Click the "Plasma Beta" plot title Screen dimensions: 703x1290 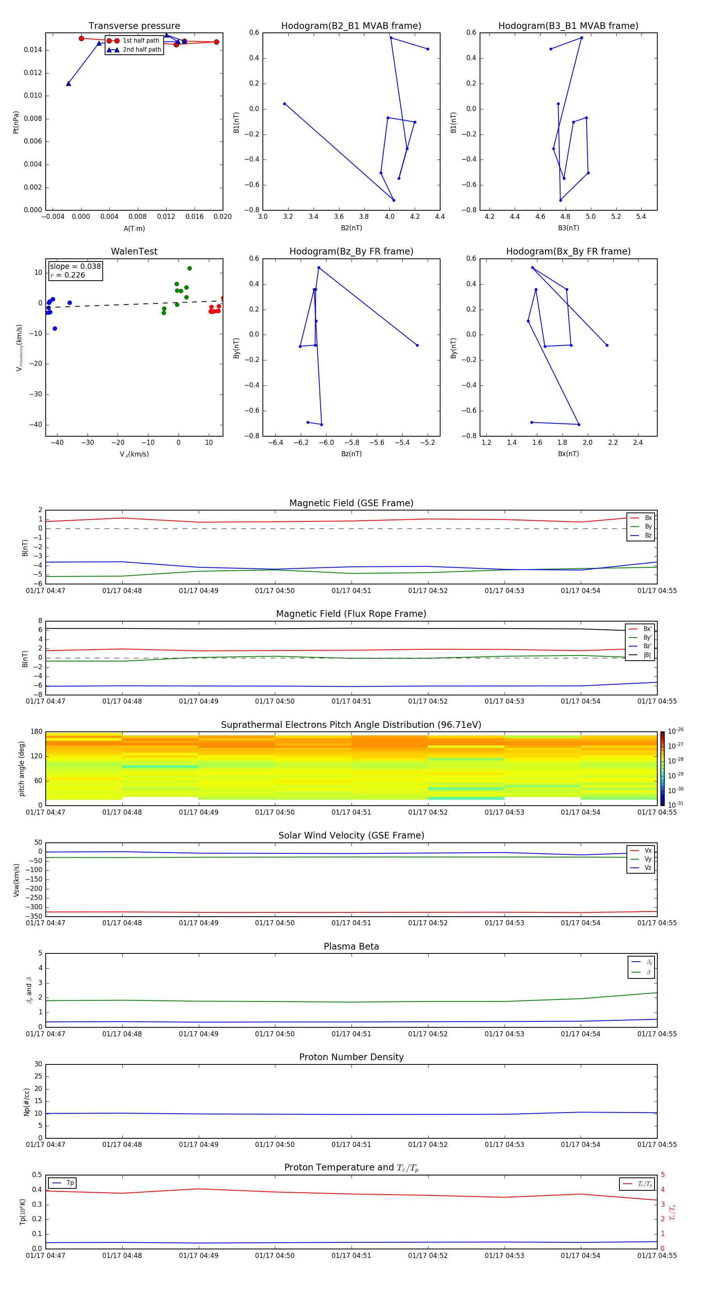351,946
